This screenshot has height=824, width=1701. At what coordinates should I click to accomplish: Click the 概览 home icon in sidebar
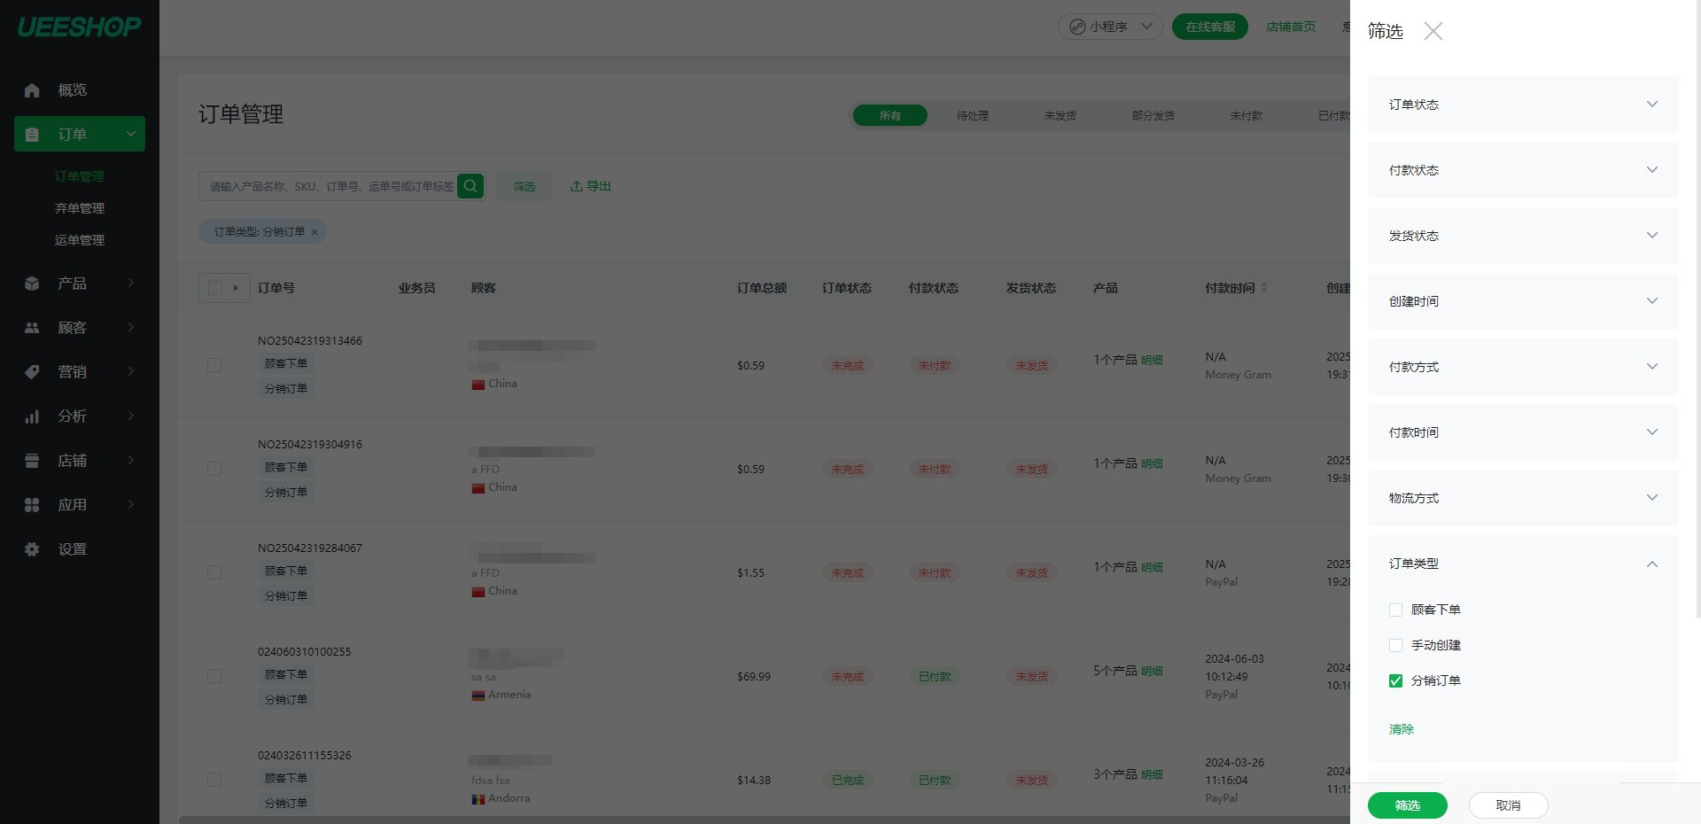[32, 90]
